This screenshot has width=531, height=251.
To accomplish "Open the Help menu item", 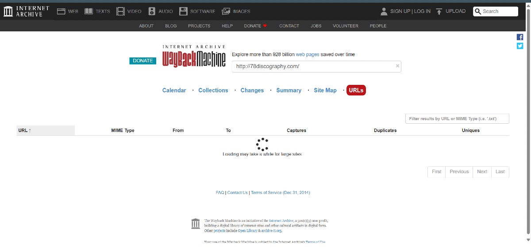I will tap(227, 26).
